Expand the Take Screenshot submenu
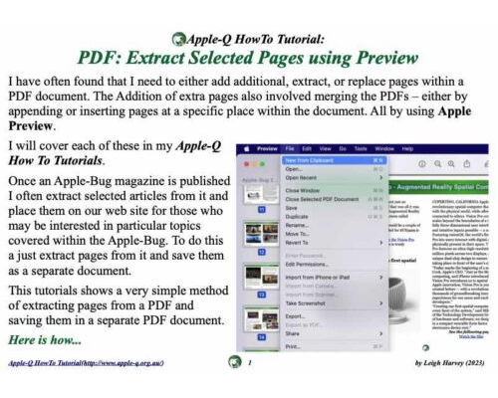The image size is (498, 398). 335,303
